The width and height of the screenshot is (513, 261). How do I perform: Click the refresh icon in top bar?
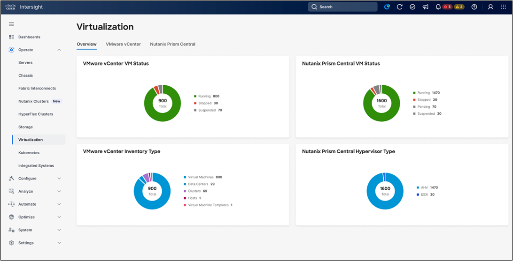(x=399, y=7)
